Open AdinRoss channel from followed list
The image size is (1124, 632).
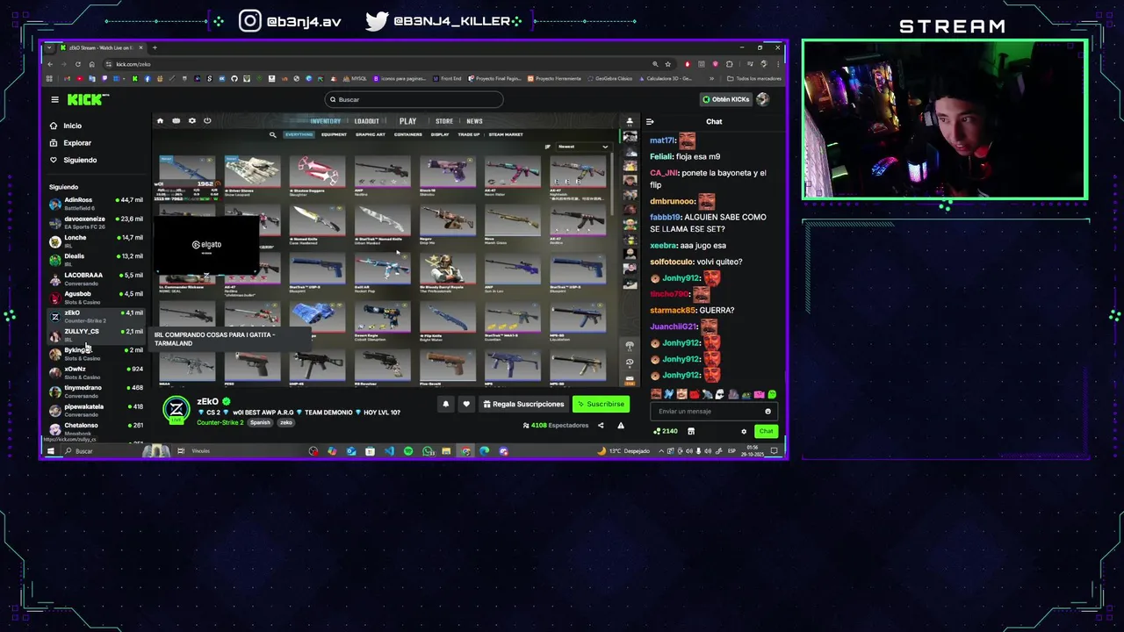(x=96, y=204)
